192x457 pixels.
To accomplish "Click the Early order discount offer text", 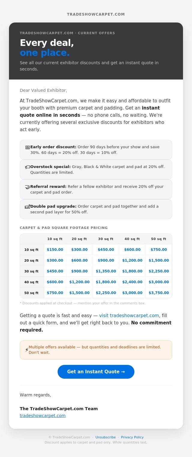I will 95,150.
